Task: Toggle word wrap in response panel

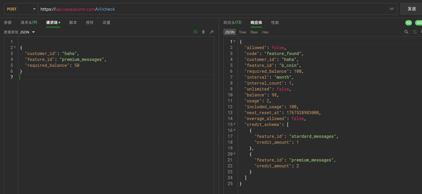Action: (x=415, y=32)
